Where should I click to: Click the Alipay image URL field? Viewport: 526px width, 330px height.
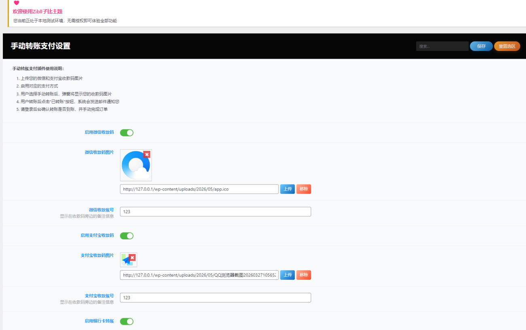pos(199,275)
